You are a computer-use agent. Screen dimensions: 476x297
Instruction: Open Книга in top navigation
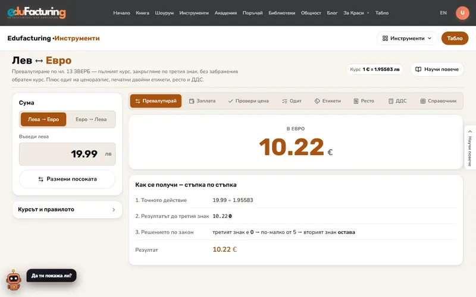(142, 12)
